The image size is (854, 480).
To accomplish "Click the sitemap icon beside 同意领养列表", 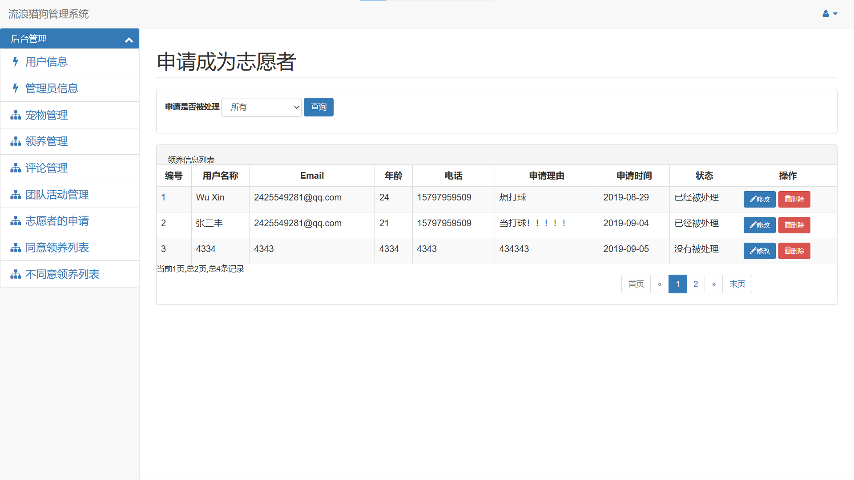I will (16, 248).
